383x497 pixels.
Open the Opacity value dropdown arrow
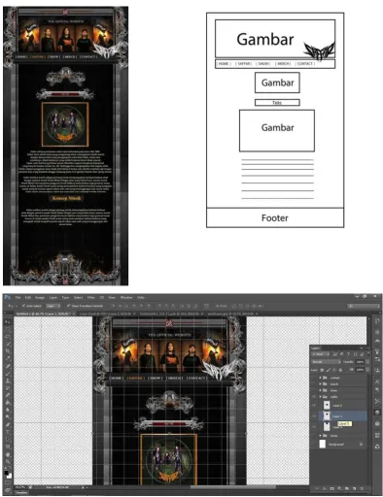pyautogui.click(x=367, y=362)
